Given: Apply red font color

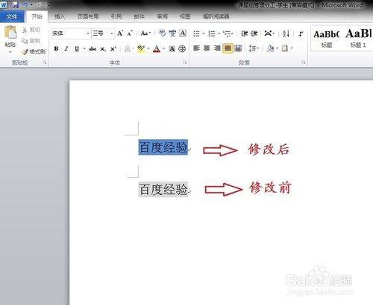Looking at the screenshot, I should point(157,48).
